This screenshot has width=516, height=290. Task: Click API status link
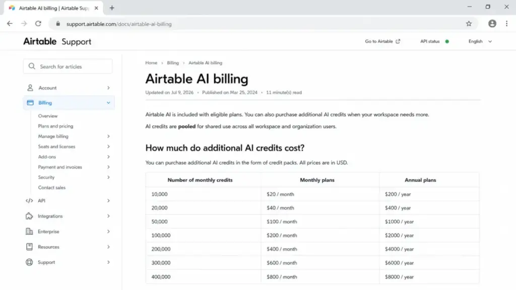[x=430, y=41]
